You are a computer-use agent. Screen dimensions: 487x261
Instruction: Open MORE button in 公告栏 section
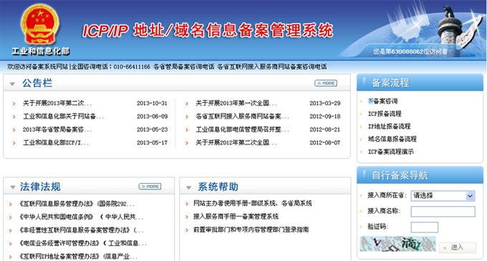point(326,83)
